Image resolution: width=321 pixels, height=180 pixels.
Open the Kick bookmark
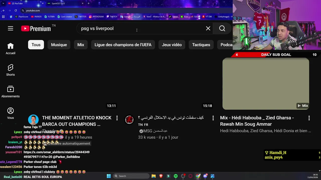point(184,17)
